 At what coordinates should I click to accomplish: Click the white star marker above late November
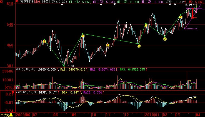pyautogui.click(x=114, y=4)
